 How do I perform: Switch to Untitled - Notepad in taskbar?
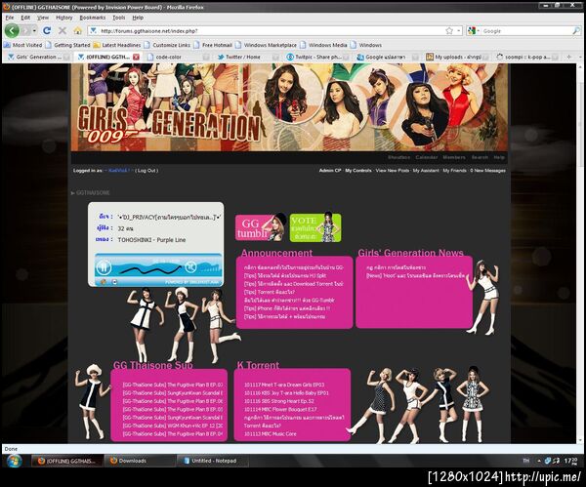212,461
